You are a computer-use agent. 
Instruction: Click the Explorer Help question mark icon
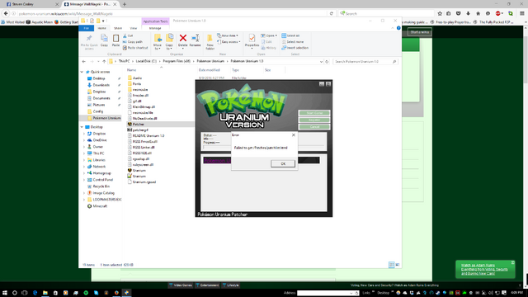pyautogui.click(x=398, y=28)
